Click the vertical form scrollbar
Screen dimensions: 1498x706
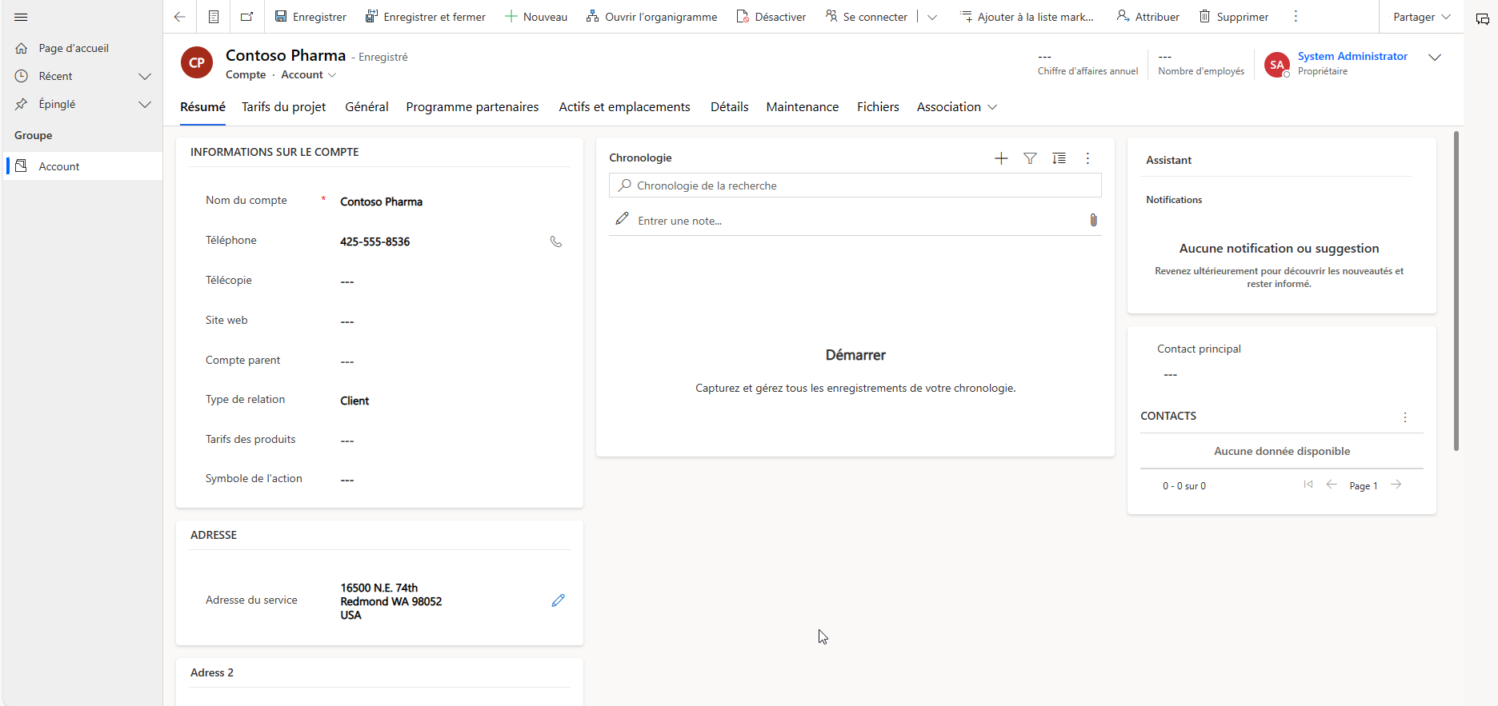coord(1456,291)
